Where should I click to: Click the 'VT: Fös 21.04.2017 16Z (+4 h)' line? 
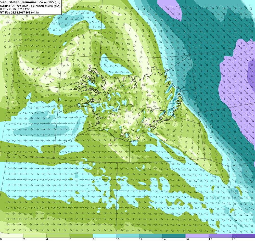click(x=19, y=12)
